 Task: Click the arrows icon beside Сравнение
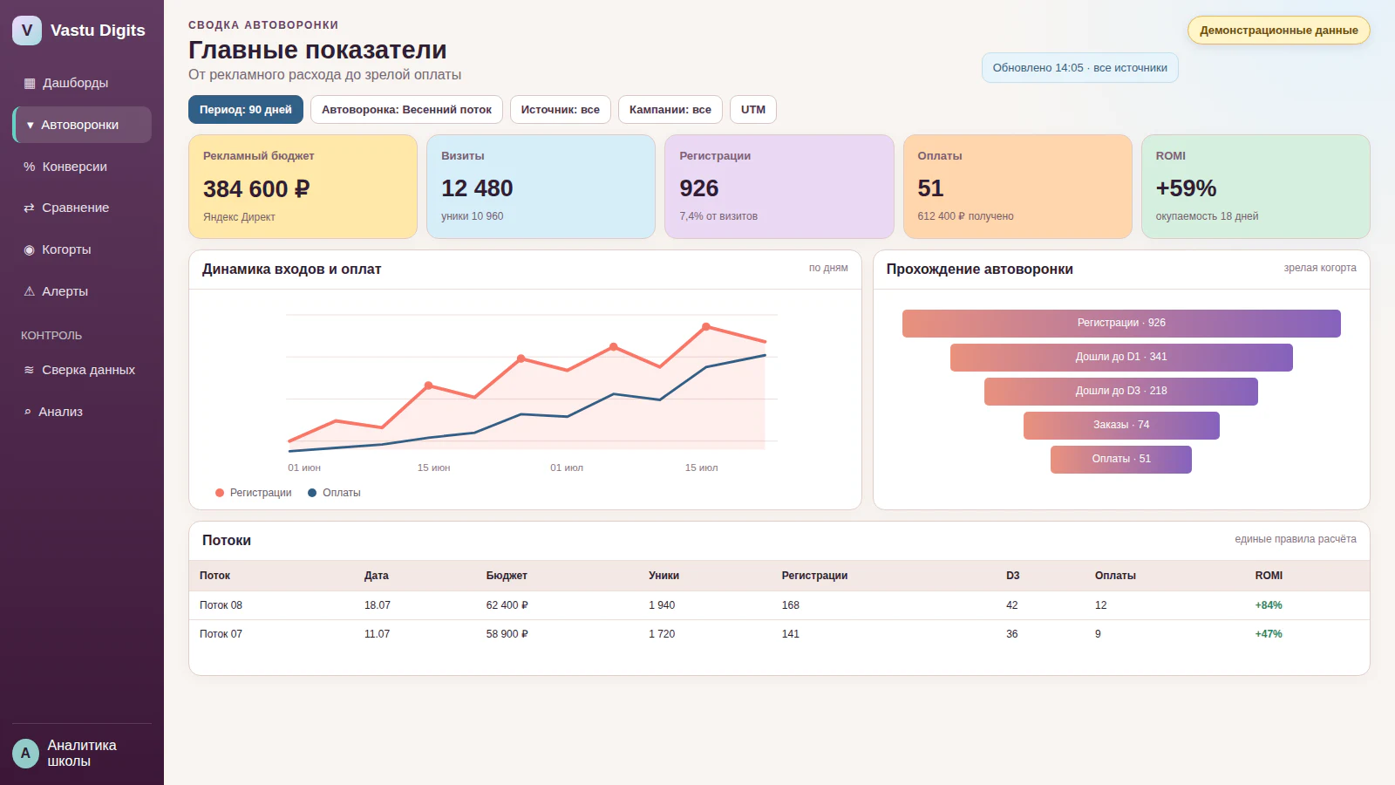click(x=29, y=208)
